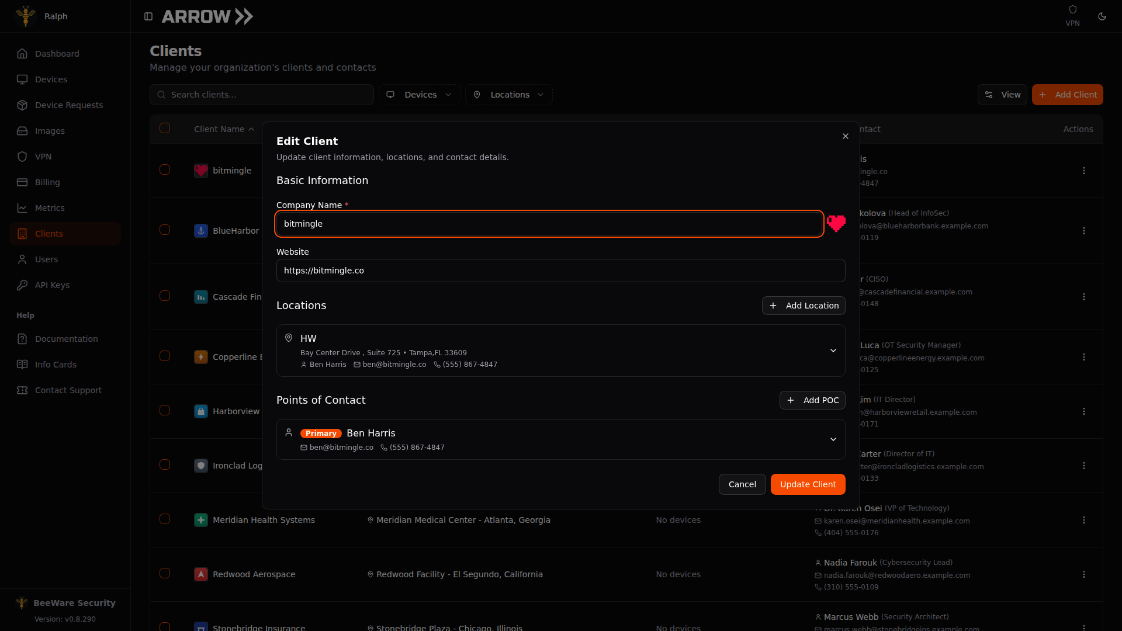The width and height of the screenshot is (1122, 631).
Task: Open actions menu for Meridian Health Systems row
Action: pyautogui.click(x=1083, y=520)
